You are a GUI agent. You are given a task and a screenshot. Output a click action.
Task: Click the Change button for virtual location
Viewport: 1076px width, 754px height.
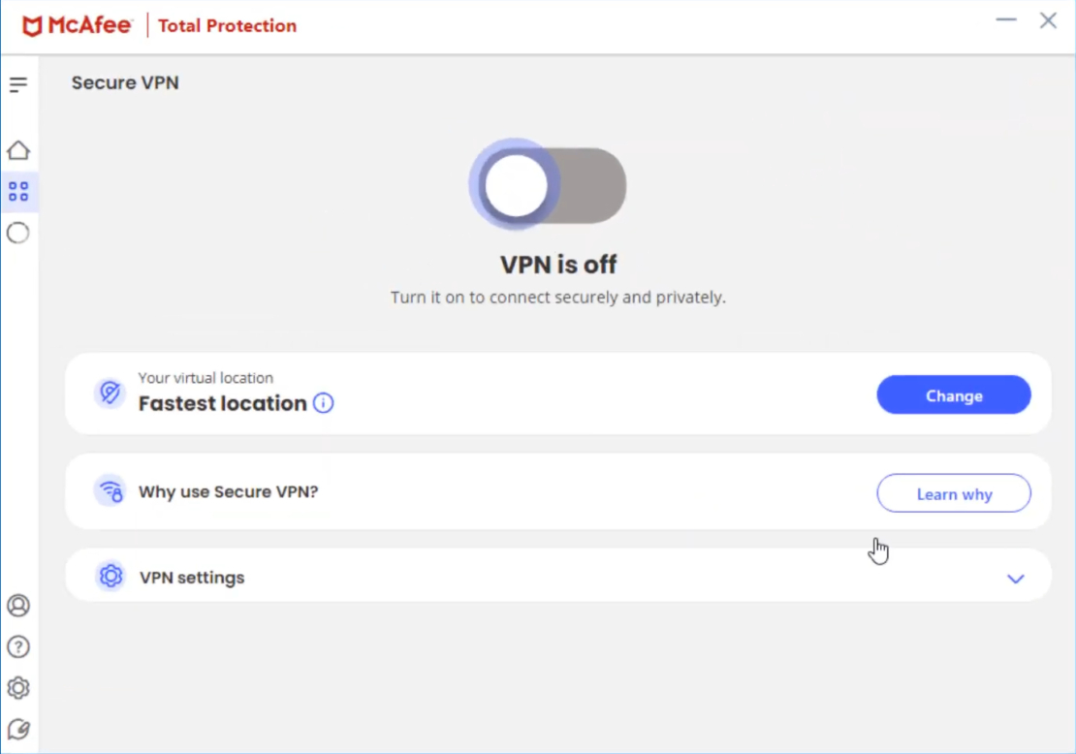coord(953,394)
